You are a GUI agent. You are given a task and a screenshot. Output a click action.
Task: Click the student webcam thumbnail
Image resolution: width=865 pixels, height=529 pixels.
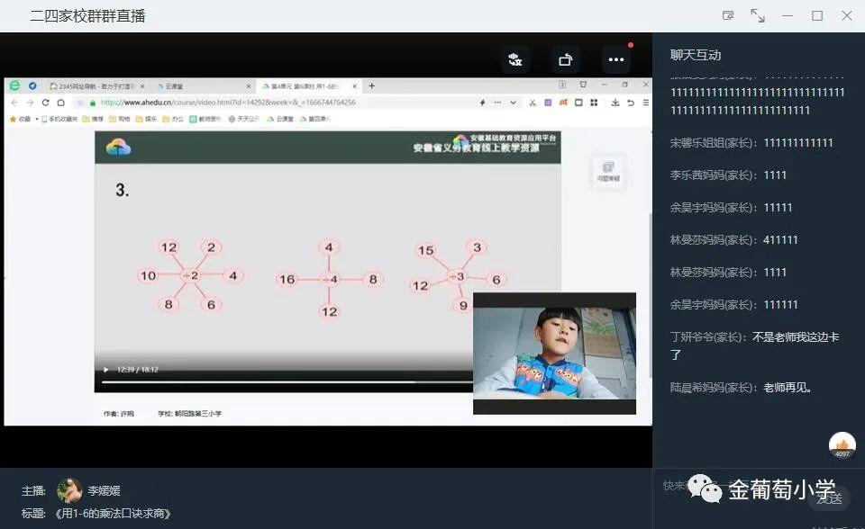(x=554, y=353)
